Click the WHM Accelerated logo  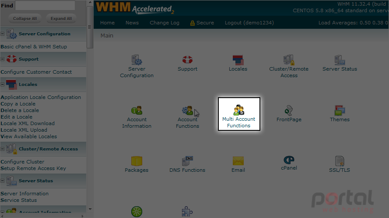[x=135, y=8]
